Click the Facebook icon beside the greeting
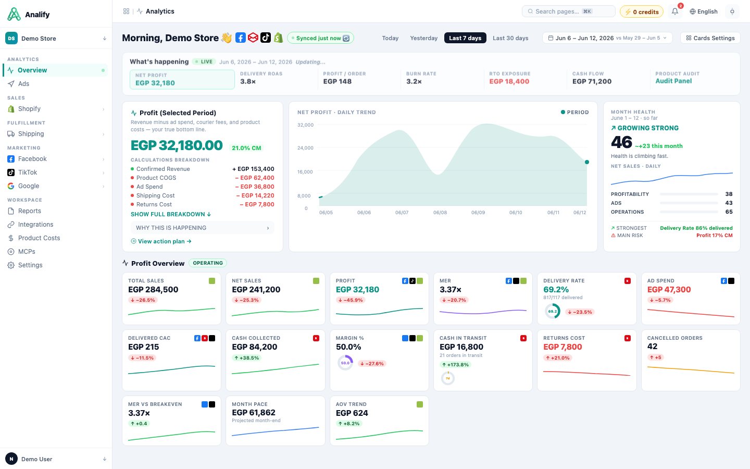 241,38
